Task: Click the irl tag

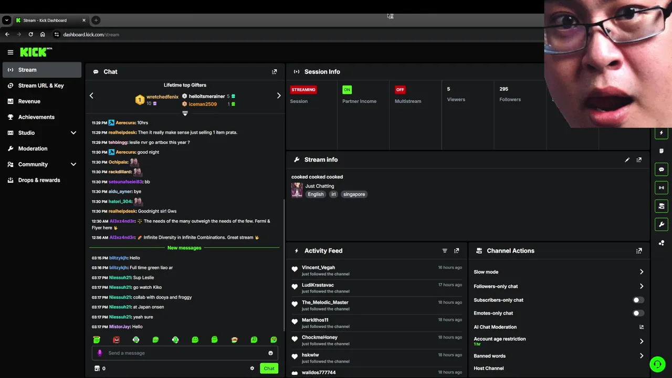Action: [333, 194]
